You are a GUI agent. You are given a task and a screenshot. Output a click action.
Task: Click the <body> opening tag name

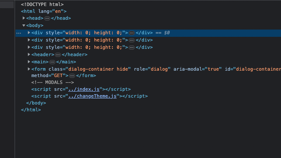click(35, 25)
